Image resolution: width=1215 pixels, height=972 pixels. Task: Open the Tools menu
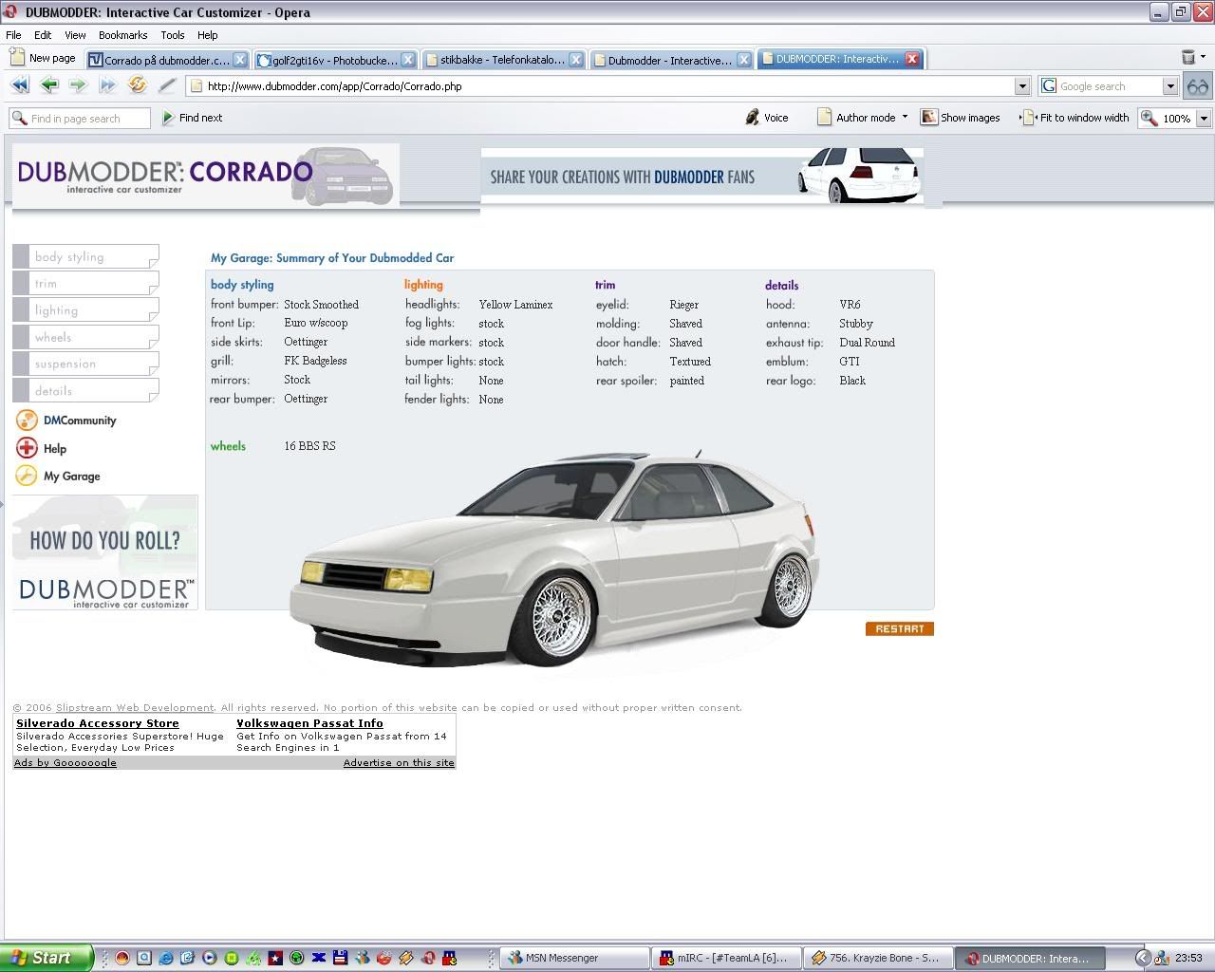(173, 35)
